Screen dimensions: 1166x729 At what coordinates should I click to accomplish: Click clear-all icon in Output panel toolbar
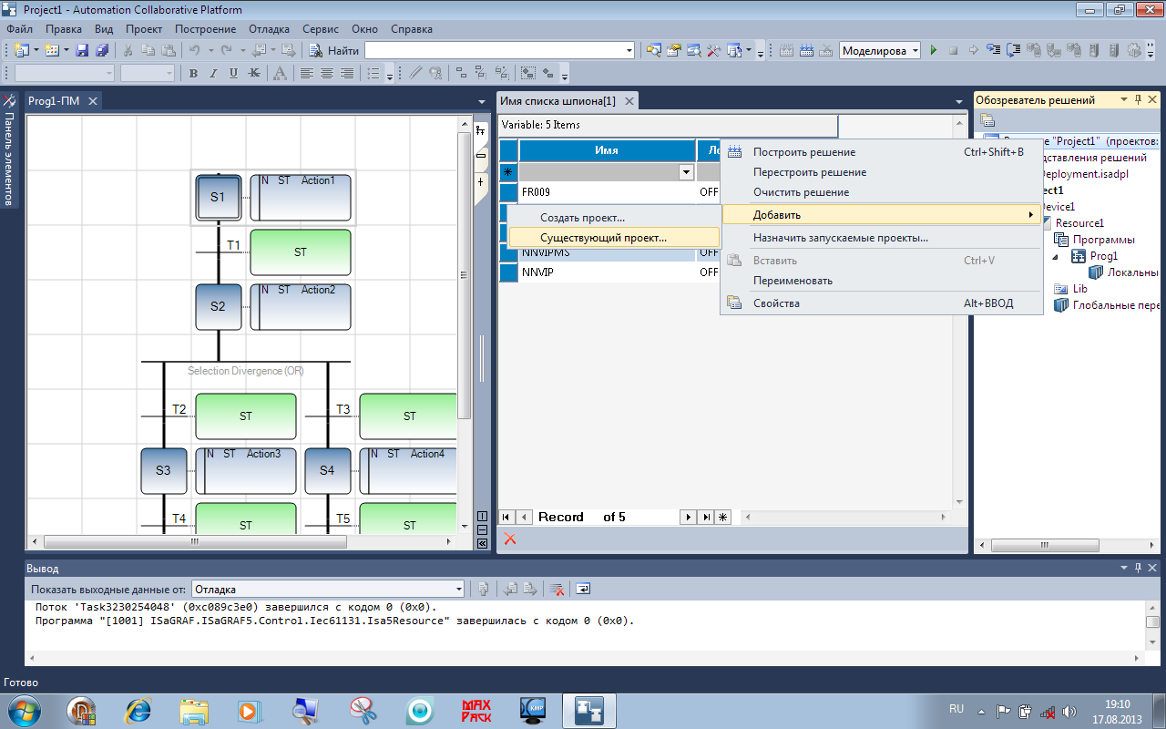(557, 590)
